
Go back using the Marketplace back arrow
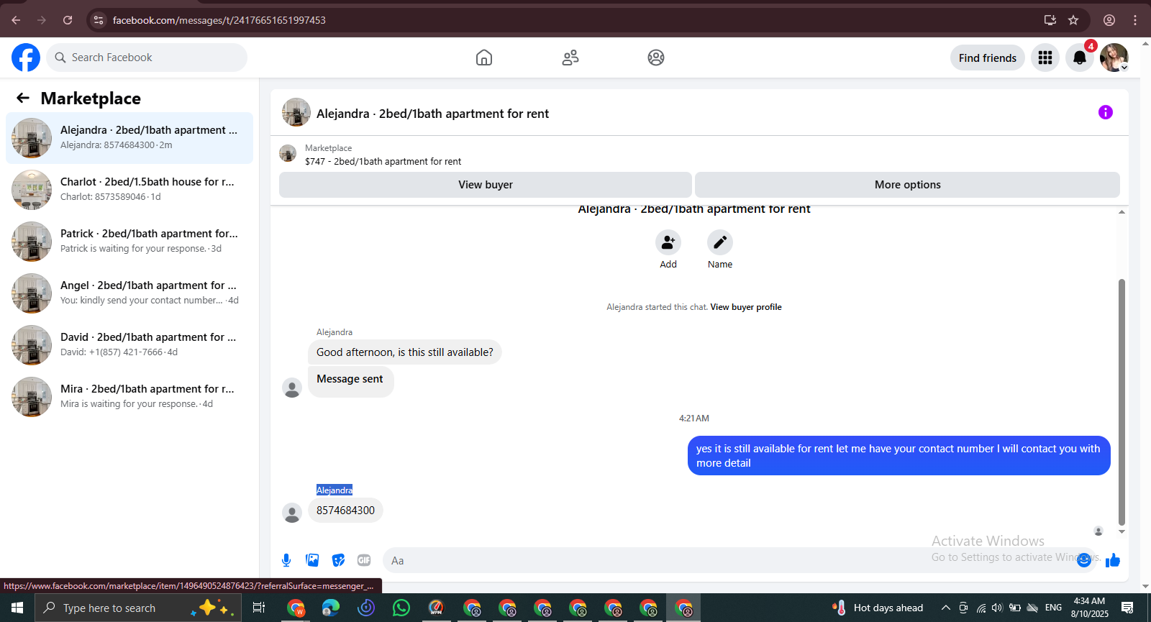[23, 98]
